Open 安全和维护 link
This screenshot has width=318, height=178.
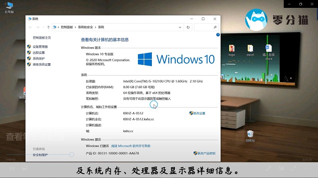point(40,155)
